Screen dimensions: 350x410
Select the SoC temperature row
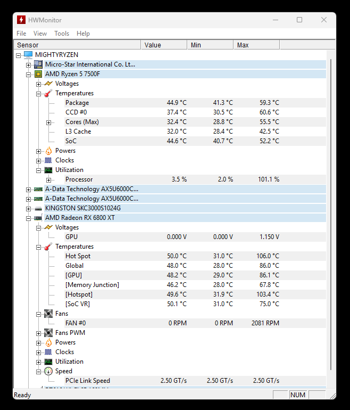tap(195, 141)
